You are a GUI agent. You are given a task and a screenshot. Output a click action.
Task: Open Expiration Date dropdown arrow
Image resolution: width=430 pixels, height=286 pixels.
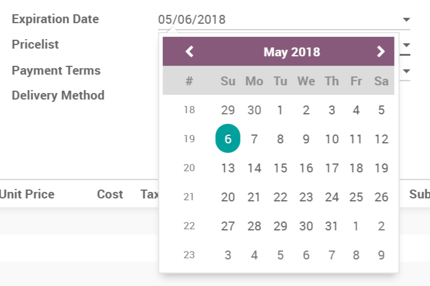406,20
